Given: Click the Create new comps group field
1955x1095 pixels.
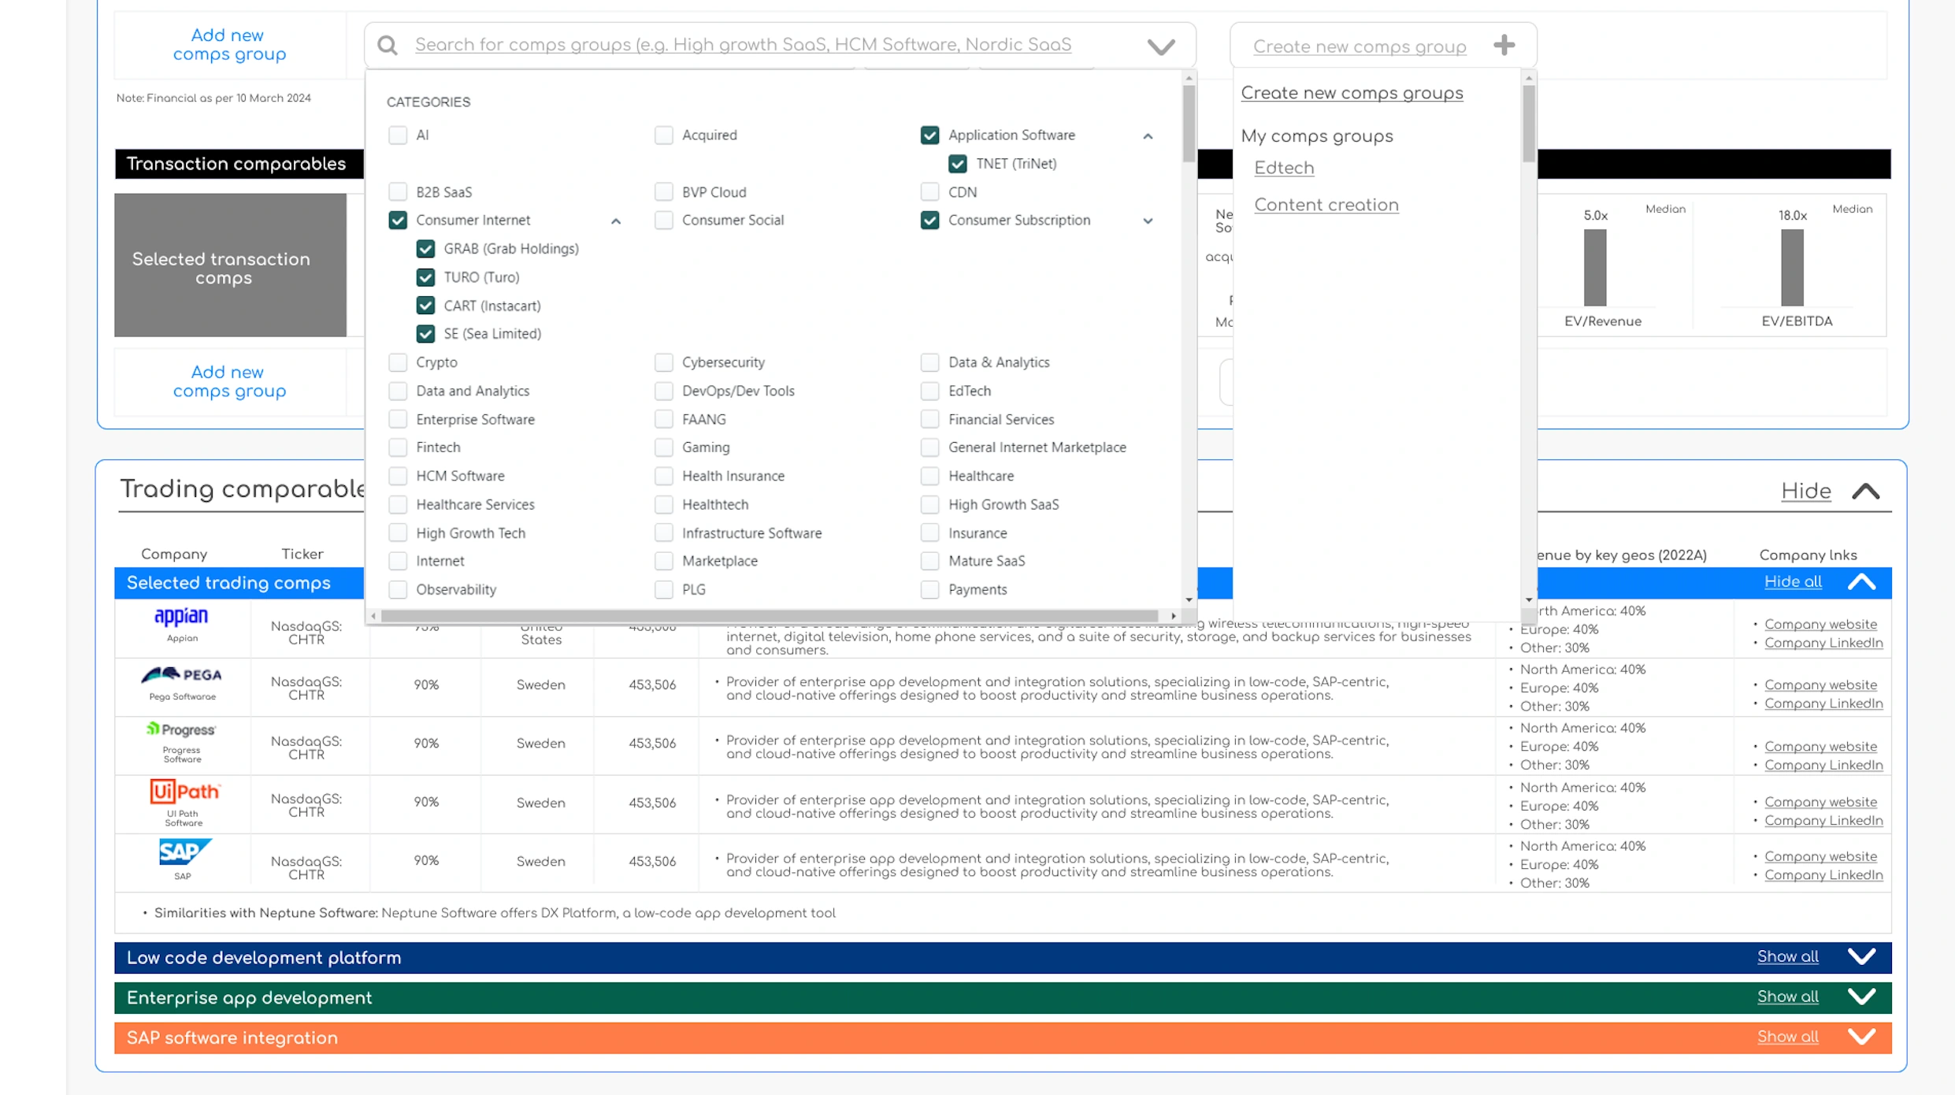Looking at the screenshot, I should [x=1360, y=46].
